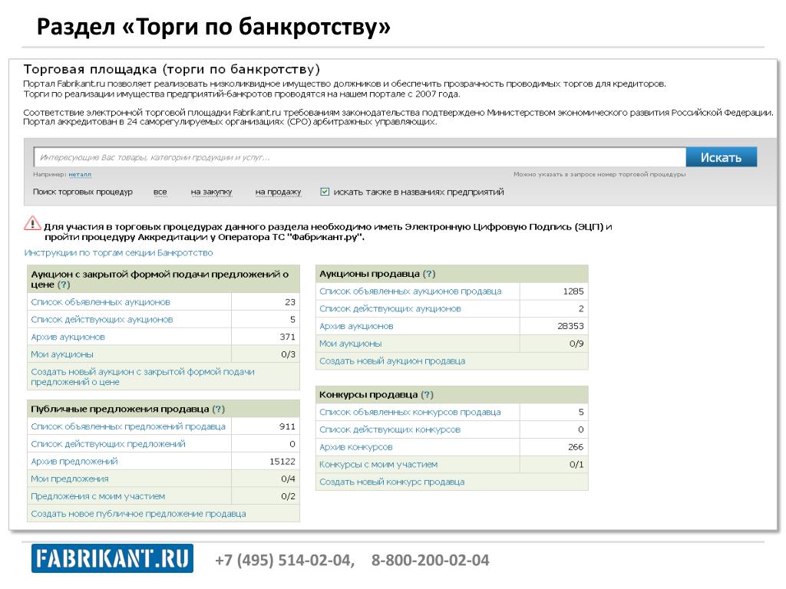This screenshot has width=786, height=589.
Task: Open Список объявленных аукционов продавца
Action: point(410,291)
